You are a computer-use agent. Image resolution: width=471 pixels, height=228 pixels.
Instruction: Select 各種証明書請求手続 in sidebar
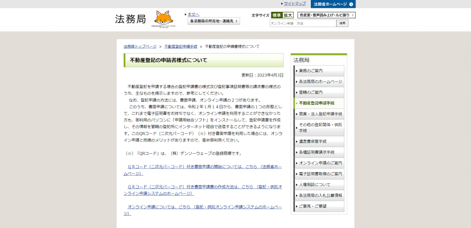(319, 152)
